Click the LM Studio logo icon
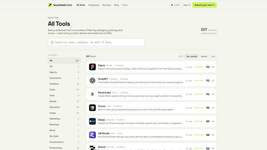Screen dimensions: 267x150 click(x=92, y=135)
